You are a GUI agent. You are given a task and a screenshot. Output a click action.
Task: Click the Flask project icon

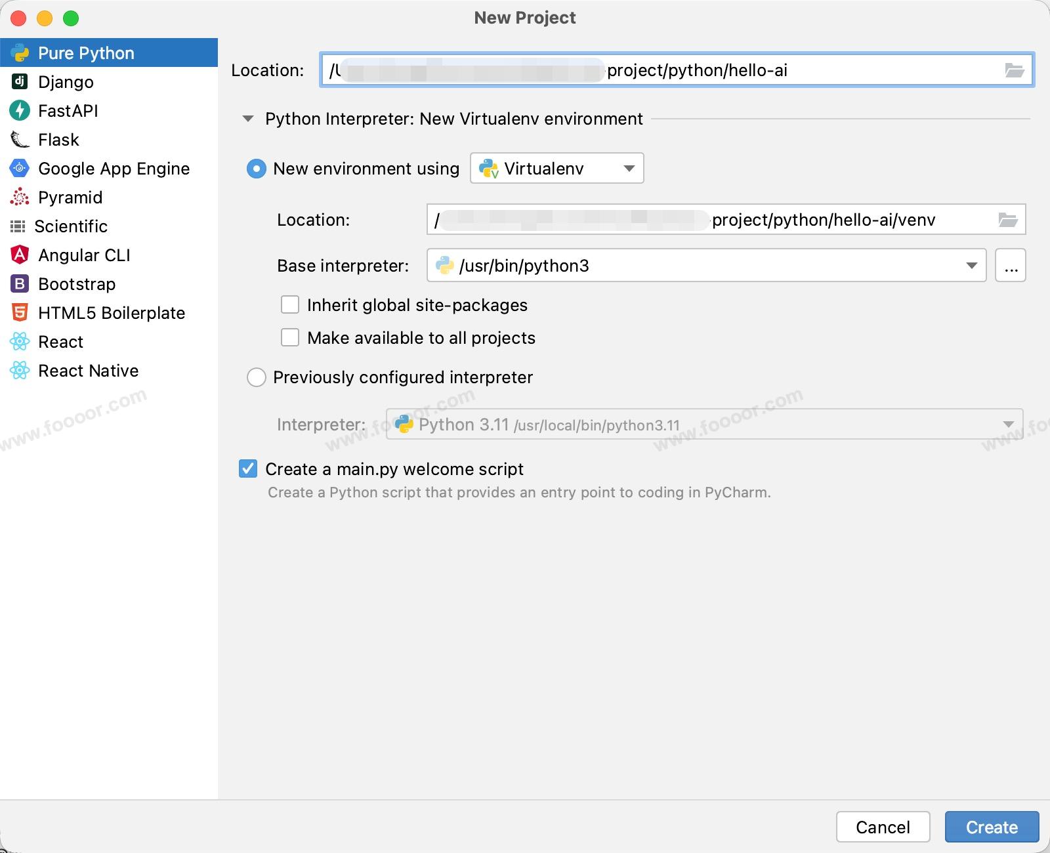tap(20, 139)
